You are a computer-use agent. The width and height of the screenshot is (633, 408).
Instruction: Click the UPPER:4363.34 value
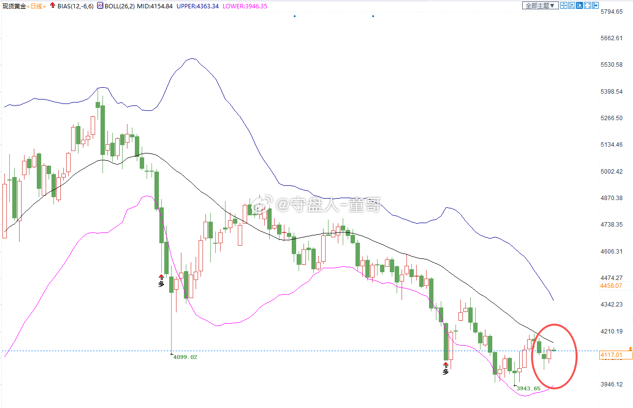tap(198, 6)
